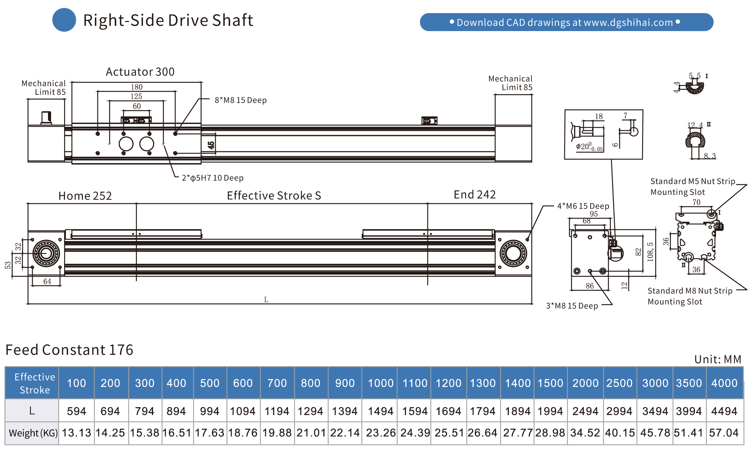Click the profile cross-section drawing

697,240
